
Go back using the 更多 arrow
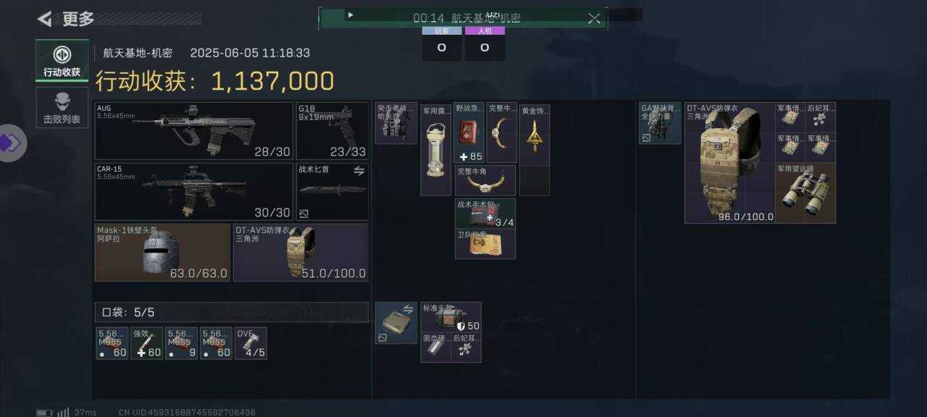pyautogui.click(x=46, y=19)
